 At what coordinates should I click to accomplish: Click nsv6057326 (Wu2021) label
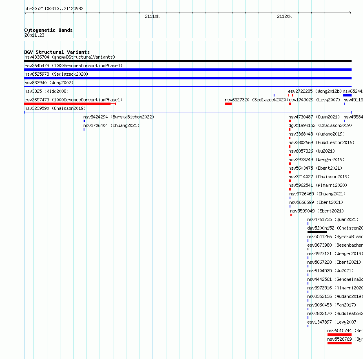[x=312, y=151]
